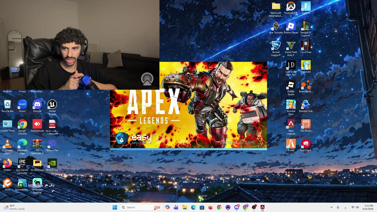Select the Rocket League desktop icon
Image resolution: width=377 pixels, height=212 pixels.
point(276,49)
